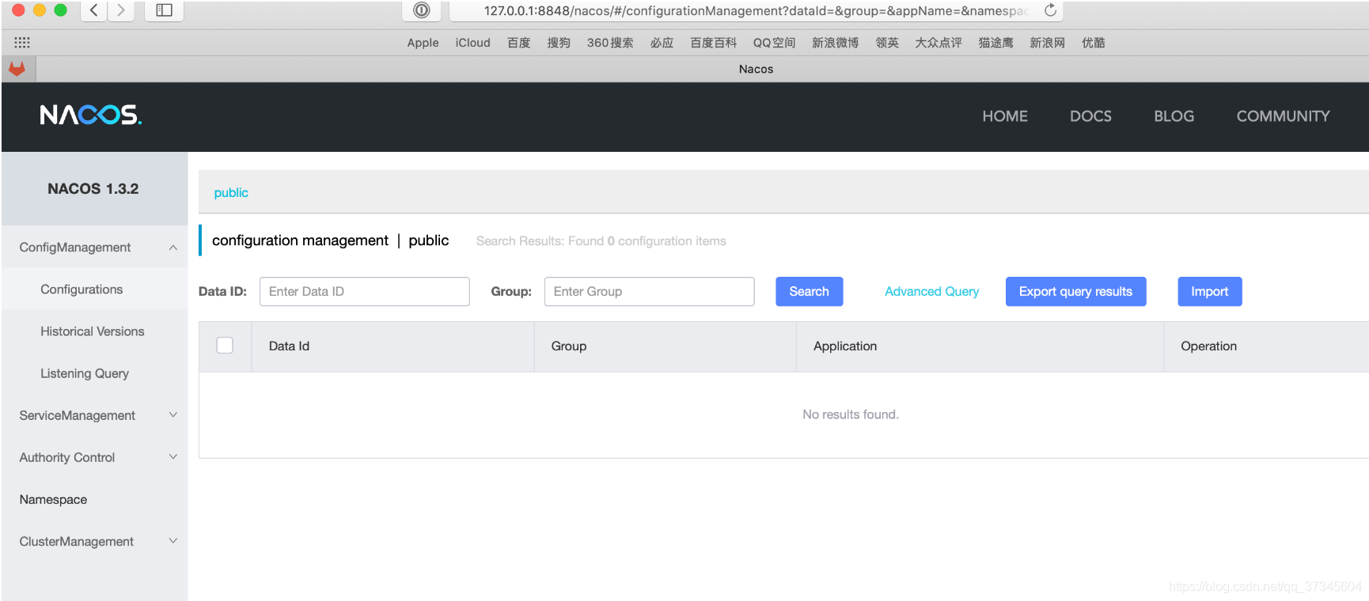Select the pinned GitLab fox tab icon
This screenshot has height=601, width=1369.
pos(17,69)
